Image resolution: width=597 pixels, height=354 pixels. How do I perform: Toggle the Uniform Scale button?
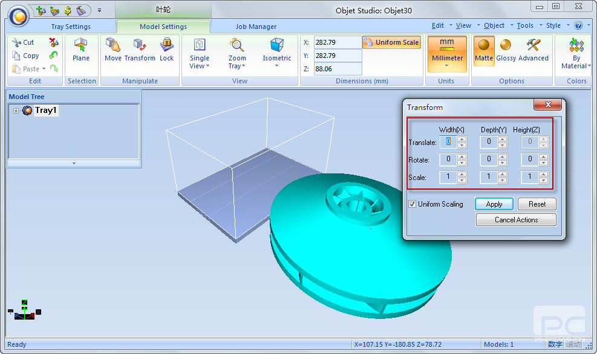coord(391,42)
